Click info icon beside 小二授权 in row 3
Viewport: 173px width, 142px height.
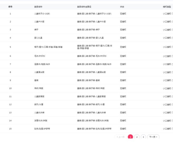point(172,30)
